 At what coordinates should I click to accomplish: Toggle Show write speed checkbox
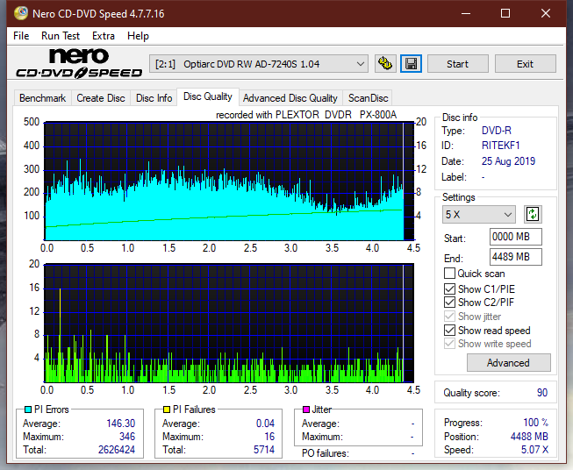449,344
